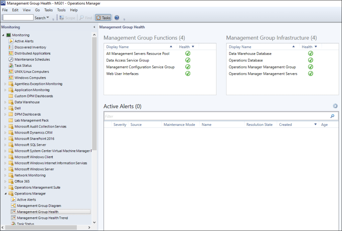This screenshot has height=231, width=342.
Task: Toggle the Tasks pane button
Action: [103, 18]
